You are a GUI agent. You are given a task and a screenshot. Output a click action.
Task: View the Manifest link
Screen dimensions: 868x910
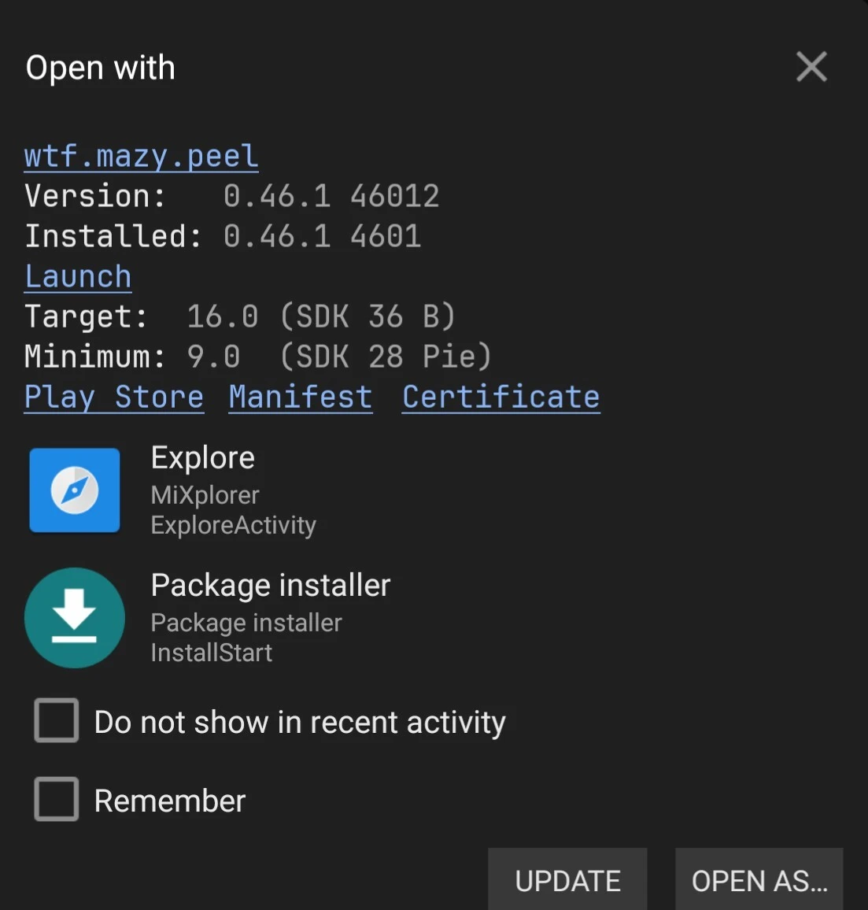[x=301, y=398]
